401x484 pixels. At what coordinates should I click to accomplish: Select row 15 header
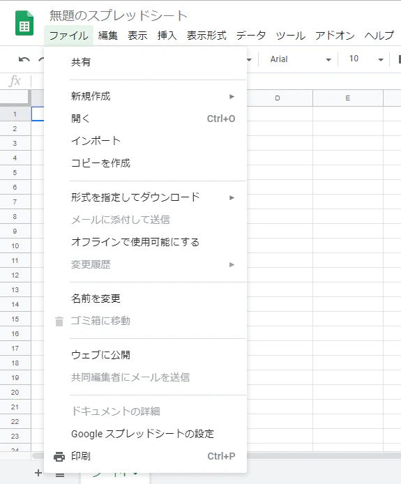[15, 319]
